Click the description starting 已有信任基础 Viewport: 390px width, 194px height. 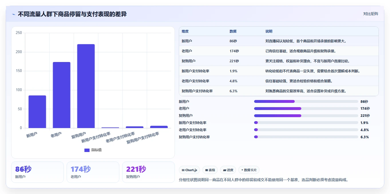click(x=301, y=51)
